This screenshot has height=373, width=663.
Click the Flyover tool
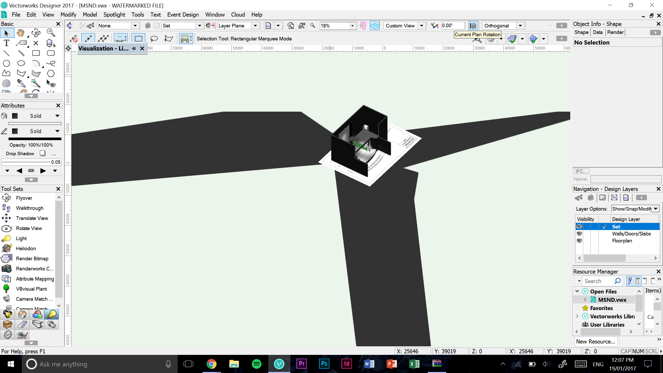click(x=24, y=198)
